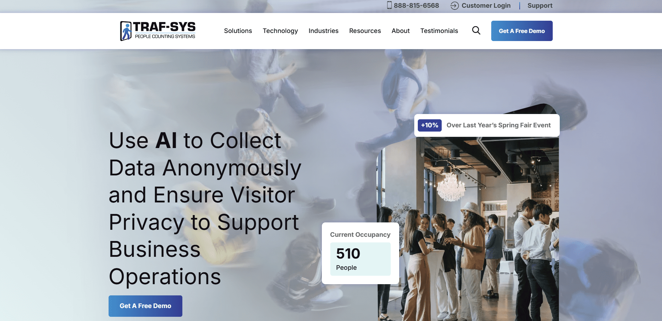
Task: Open the Technology menu
Action: pyautogui.click(x=280, y=31)
